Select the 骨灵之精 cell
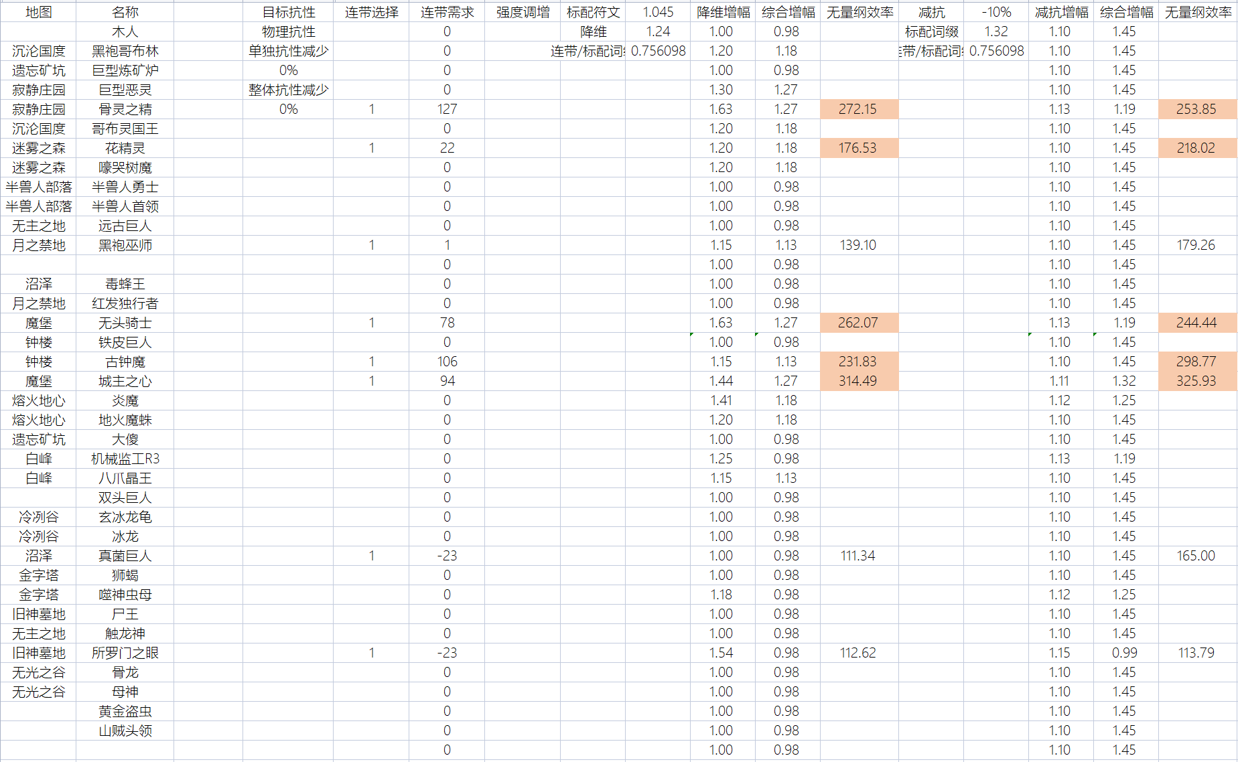Viewport: 1238px width, 762px height. coord(125,109)
